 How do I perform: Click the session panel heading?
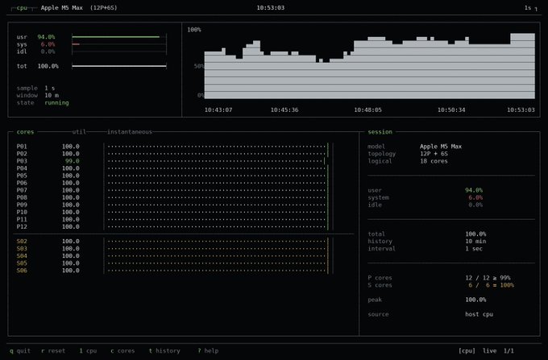coord(380,131)
